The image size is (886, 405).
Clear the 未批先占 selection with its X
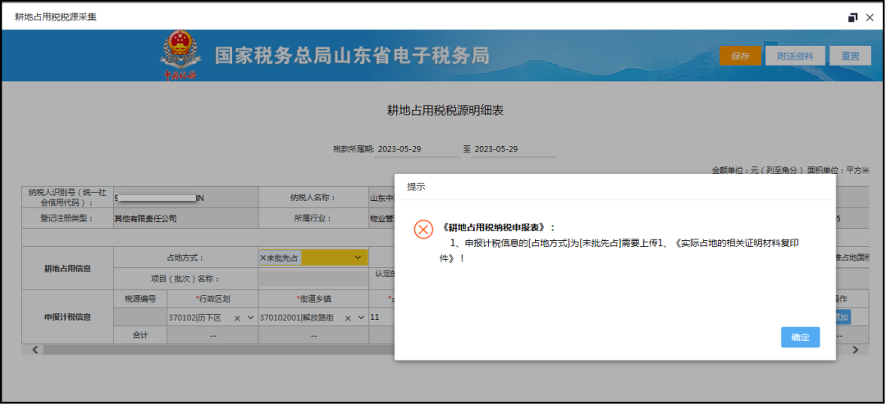(263, 257)
